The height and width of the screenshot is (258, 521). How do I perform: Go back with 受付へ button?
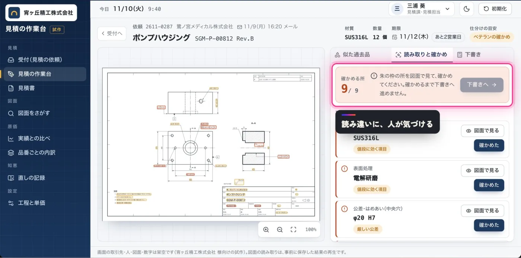[x=112, y=33]
